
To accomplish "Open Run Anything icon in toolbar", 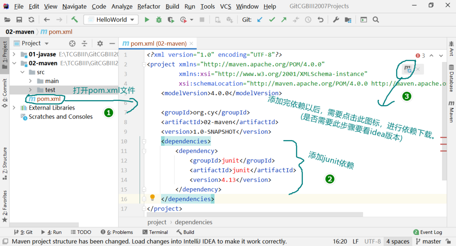I will click(x=363, y=20).
